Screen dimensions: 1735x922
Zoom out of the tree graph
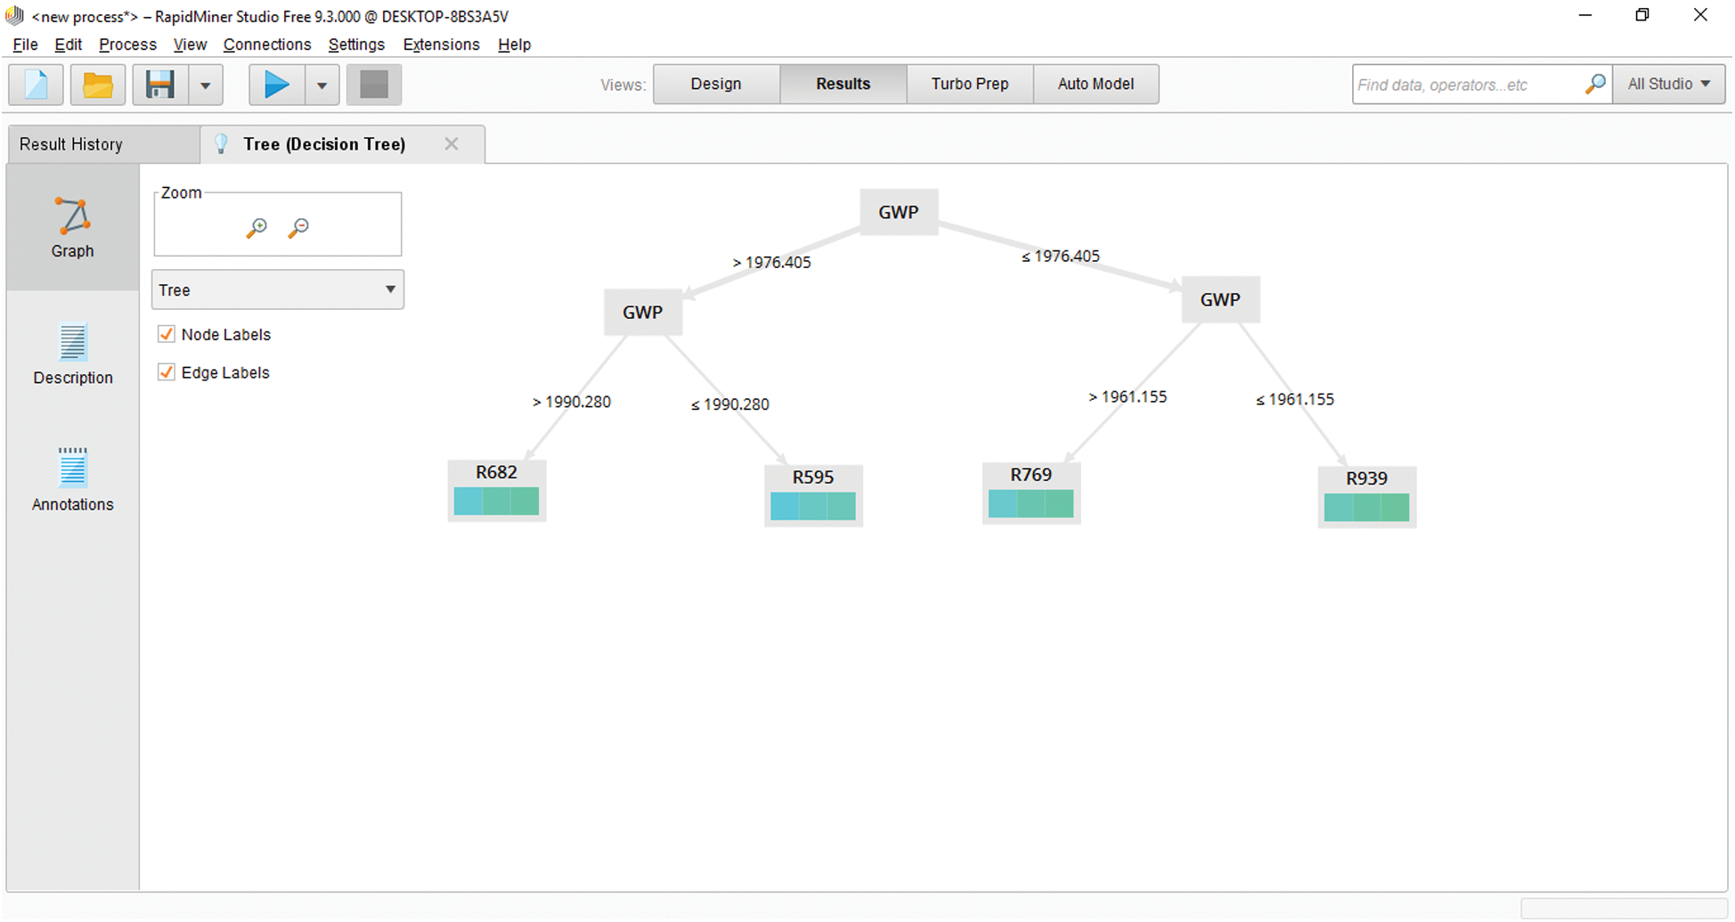298,228
